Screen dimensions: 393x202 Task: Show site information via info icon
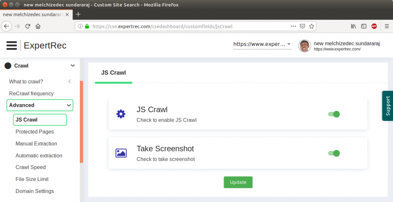tap(81, 26)
